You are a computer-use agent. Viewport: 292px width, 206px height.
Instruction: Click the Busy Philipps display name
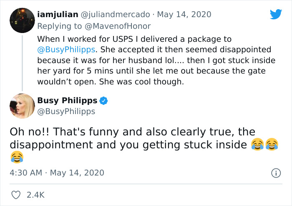(67, 101)
